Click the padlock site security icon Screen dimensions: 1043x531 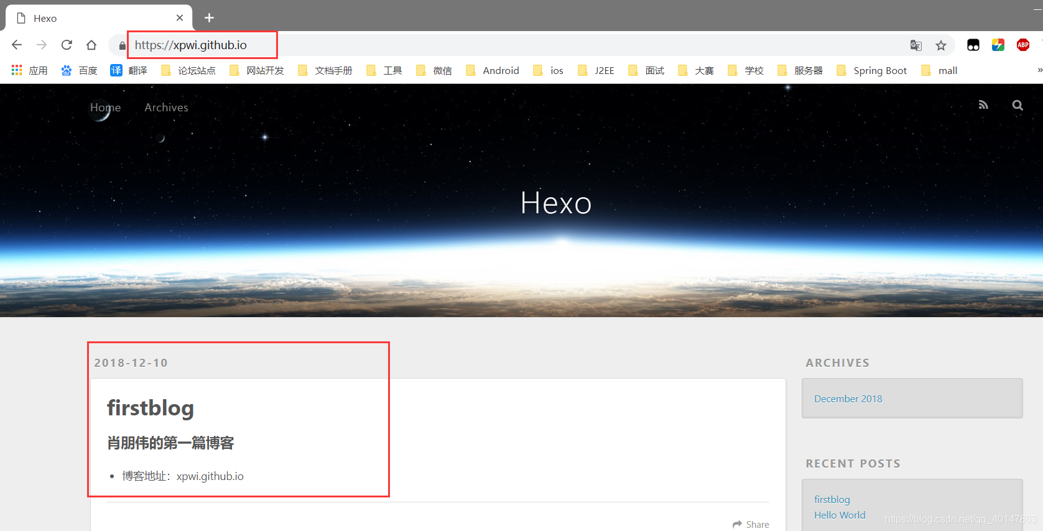[x=122, y=45]
